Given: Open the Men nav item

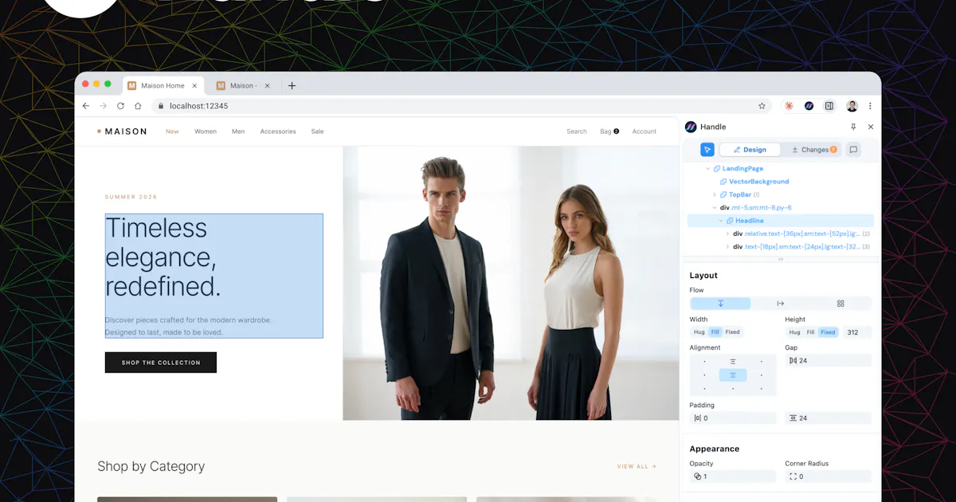Looking at the screenshot, I should click(238, 131).
